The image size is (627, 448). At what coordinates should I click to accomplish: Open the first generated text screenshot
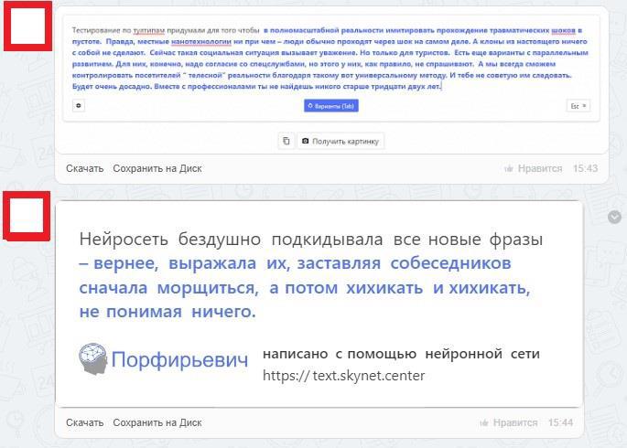[x=331, y=69]
